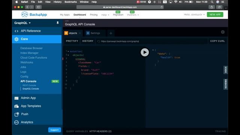The width and height of the screenshot is (240, 135).
Task: Open the Migration link
Action: coord(118,15)
